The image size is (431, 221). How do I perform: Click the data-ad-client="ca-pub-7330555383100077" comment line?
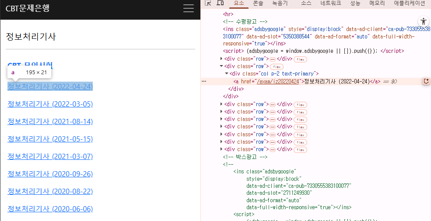299,186
